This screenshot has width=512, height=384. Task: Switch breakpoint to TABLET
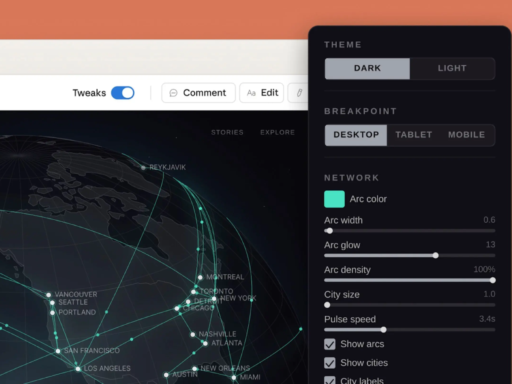point(413,135)
